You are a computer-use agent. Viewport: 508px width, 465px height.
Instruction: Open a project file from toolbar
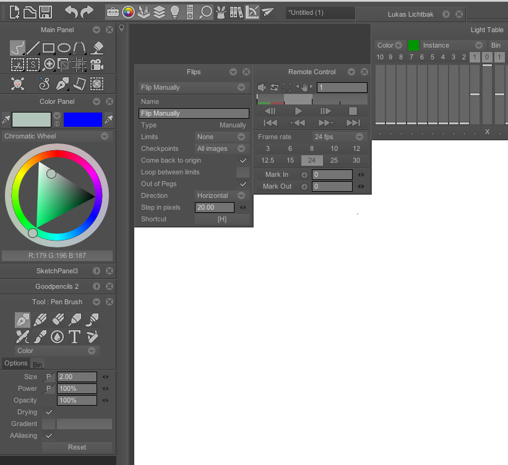(30, 12)
